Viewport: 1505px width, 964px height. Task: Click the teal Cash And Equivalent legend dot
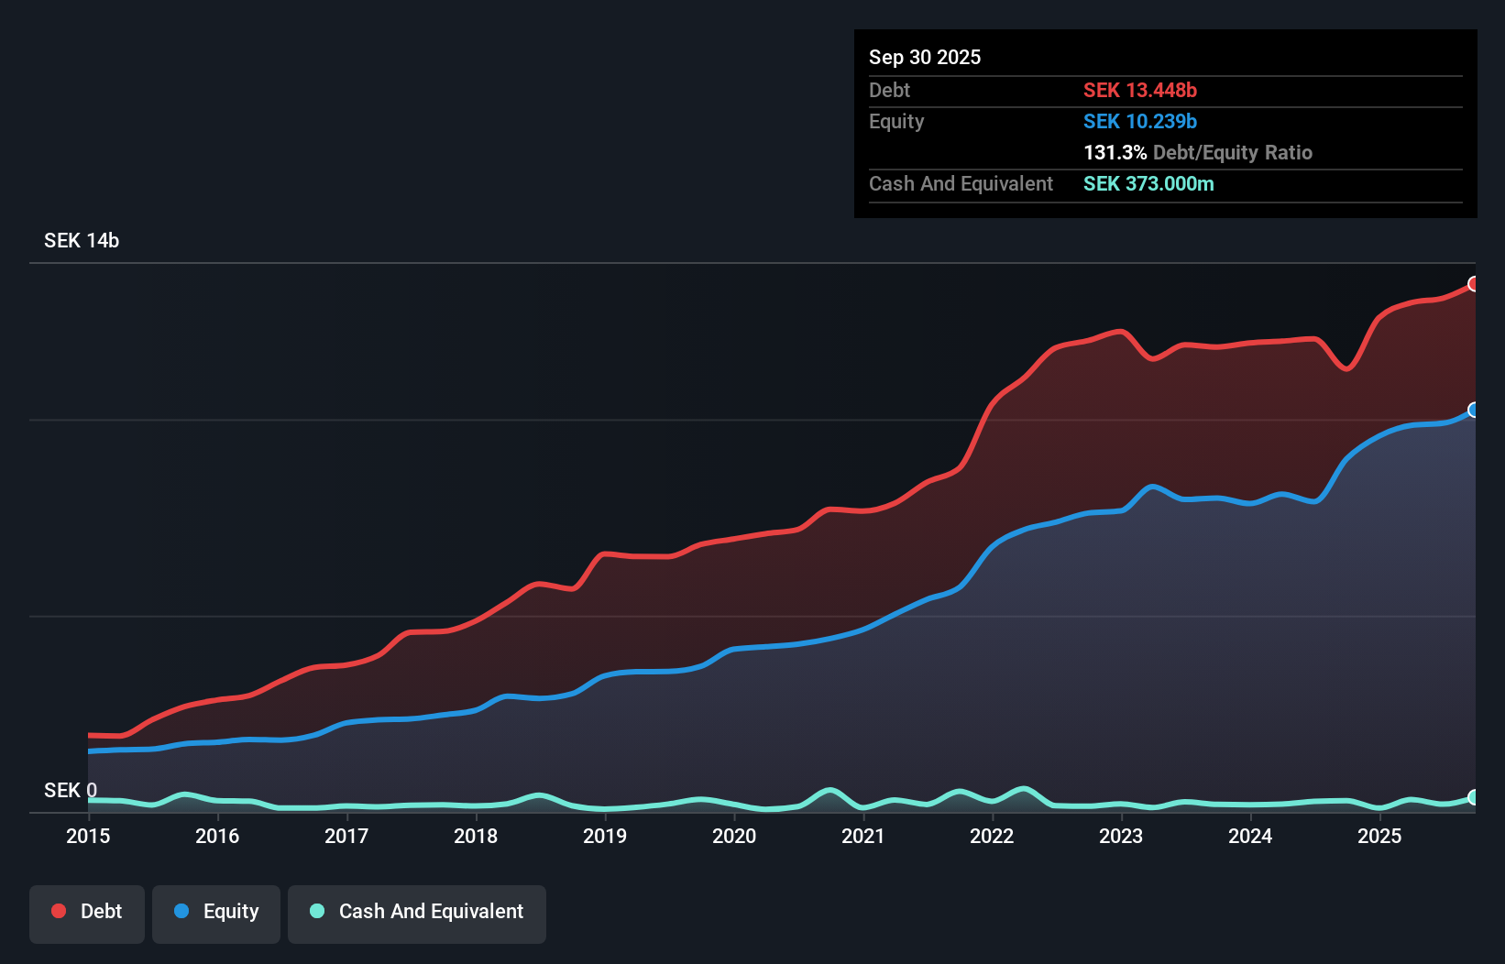(315, 911)
